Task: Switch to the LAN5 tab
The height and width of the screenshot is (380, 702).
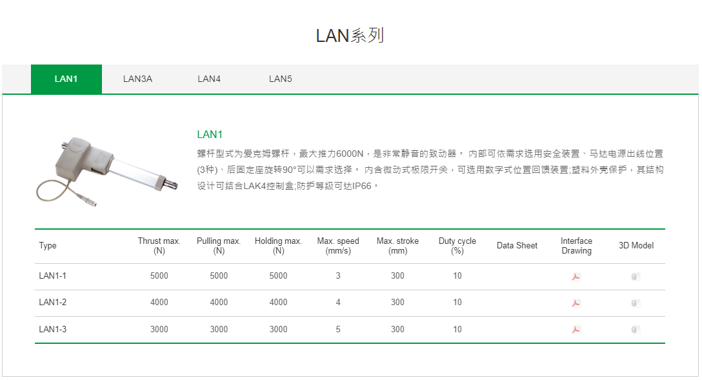Action: pyautogui.click(x=280, y=79)
